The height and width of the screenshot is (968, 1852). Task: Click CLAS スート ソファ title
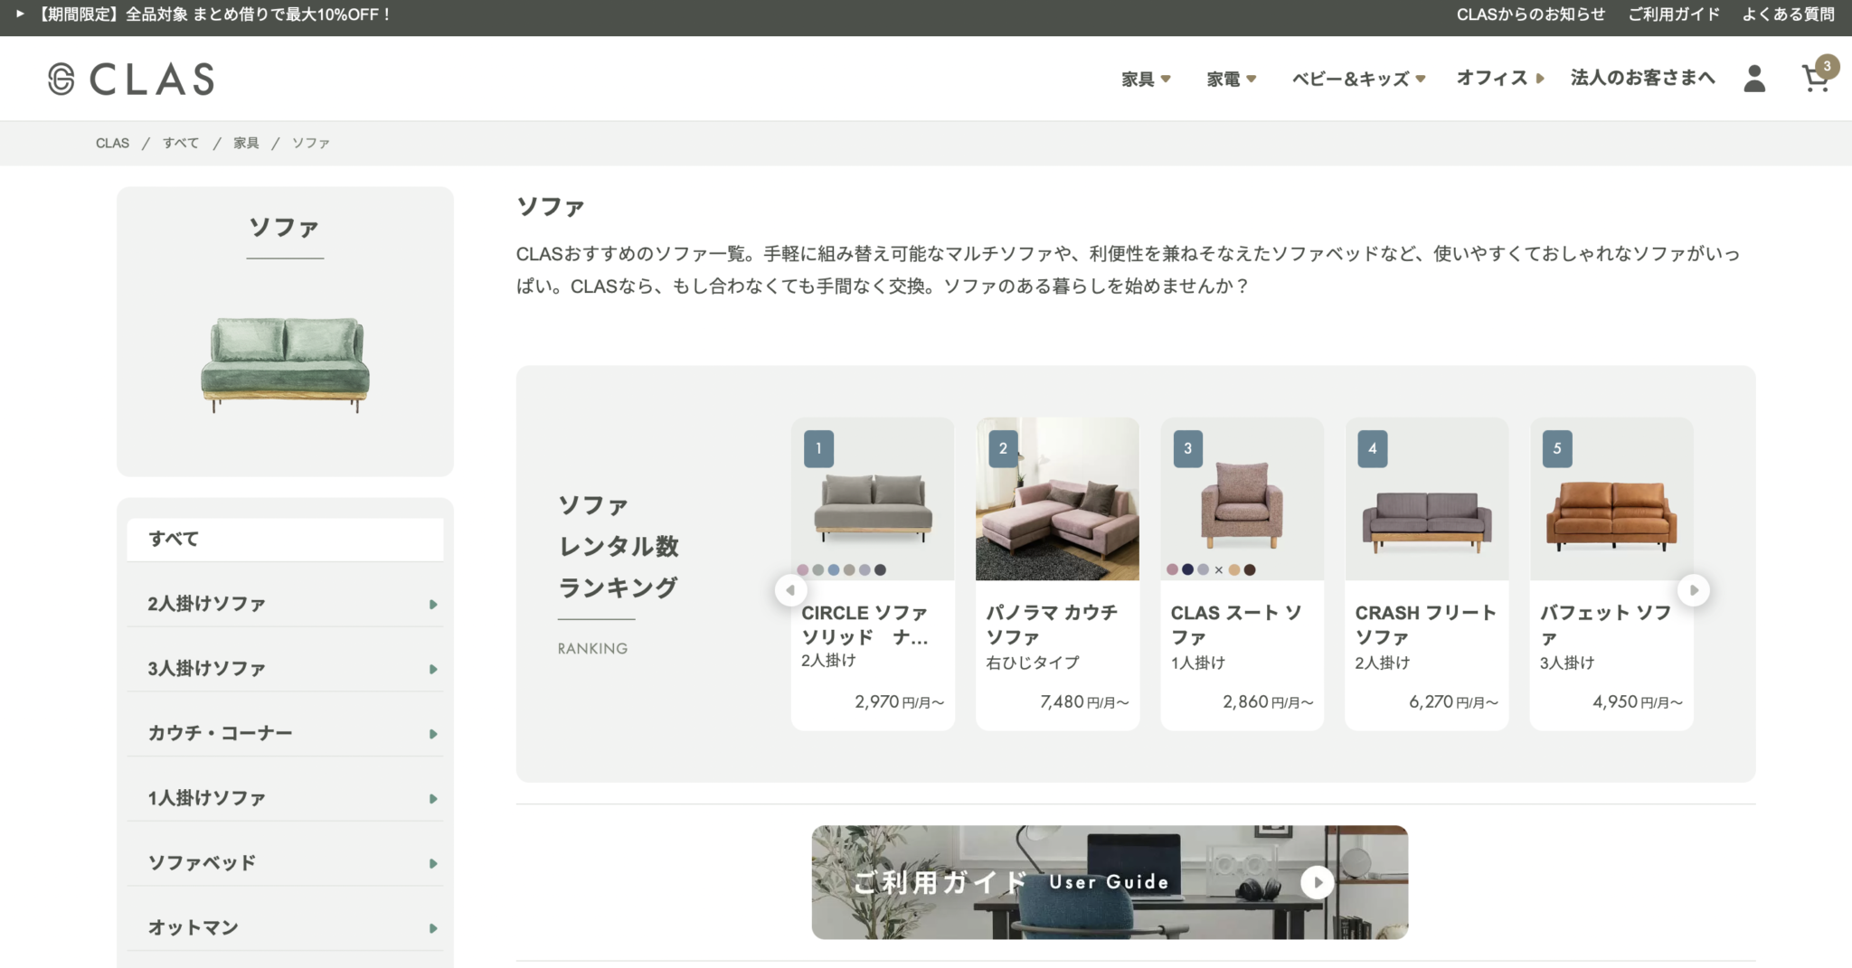[x=1236, y=625]
